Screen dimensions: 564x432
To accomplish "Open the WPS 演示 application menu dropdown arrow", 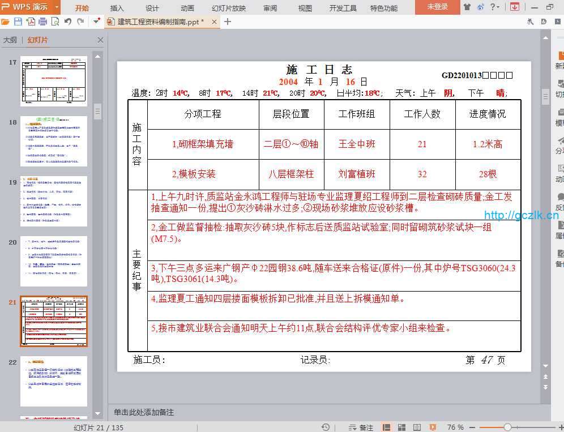I will coord(57,7).
